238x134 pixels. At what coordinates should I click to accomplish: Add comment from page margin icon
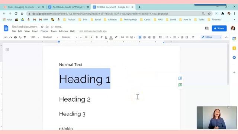click(180, 78)
